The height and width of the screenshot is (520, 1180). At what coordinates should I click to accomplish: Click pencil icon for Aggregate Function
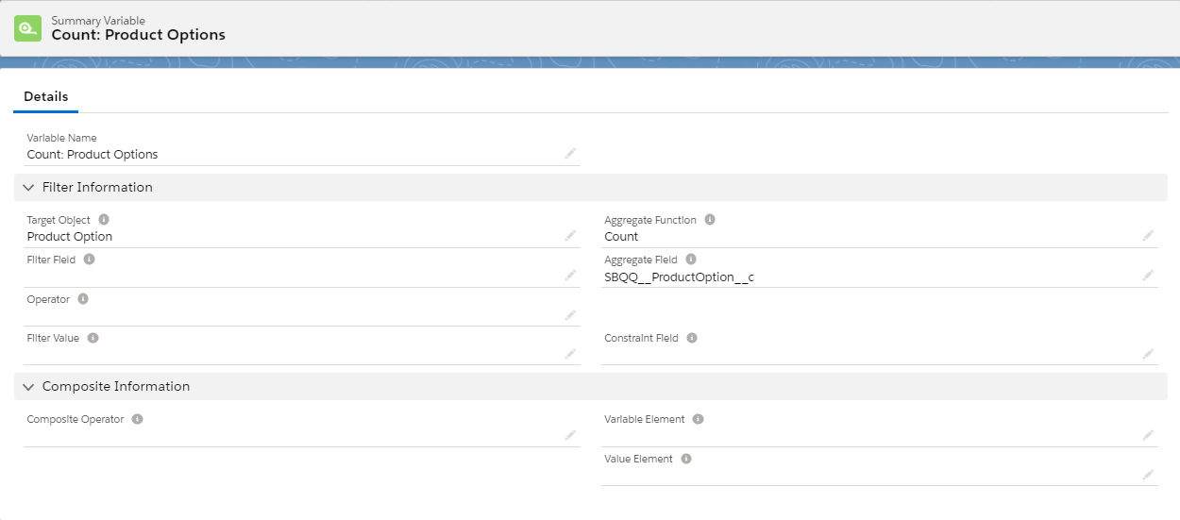(1148, 235)
